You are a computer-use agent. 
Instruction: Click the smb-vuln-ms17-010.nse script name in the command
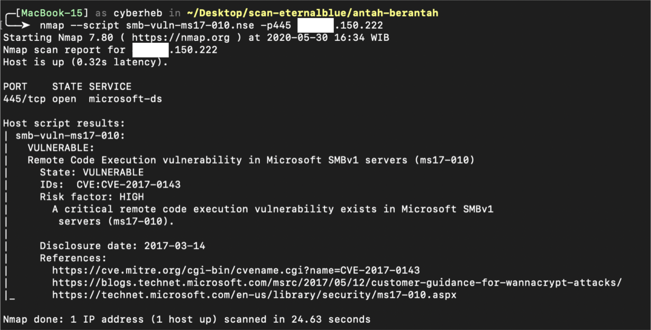pos(190,25)
